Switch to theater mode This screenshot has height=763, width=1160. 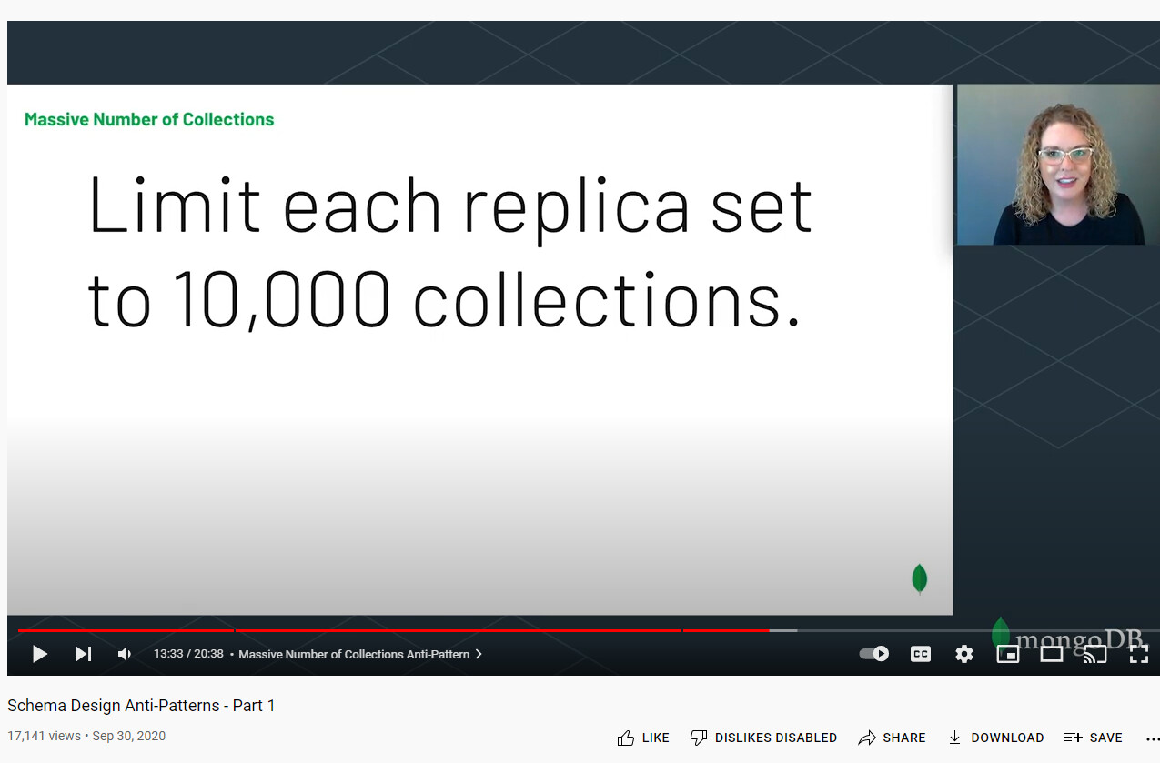tap(1052, 654)
